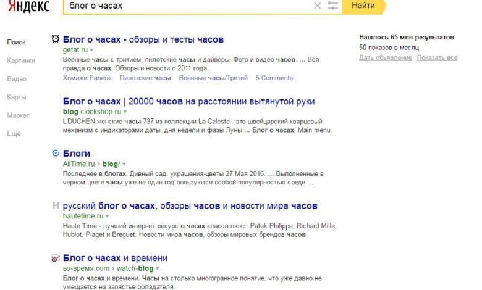The height and width of the screenshot is (290, 482).
Task: Click the Найти search button
Action: coord(364,6)
